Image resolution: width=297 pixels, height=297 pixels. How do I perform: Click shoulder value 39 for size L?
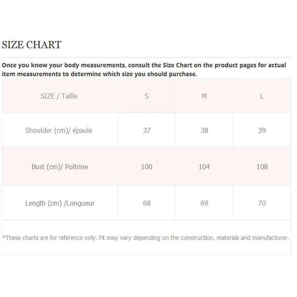click(x=262, y=130)
